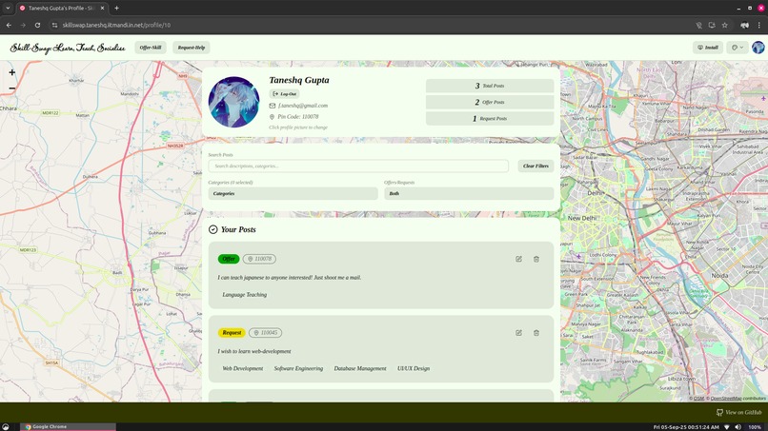768x431 pixels.
Task: Edit the web-development Request post
Action: coord(518,333)
